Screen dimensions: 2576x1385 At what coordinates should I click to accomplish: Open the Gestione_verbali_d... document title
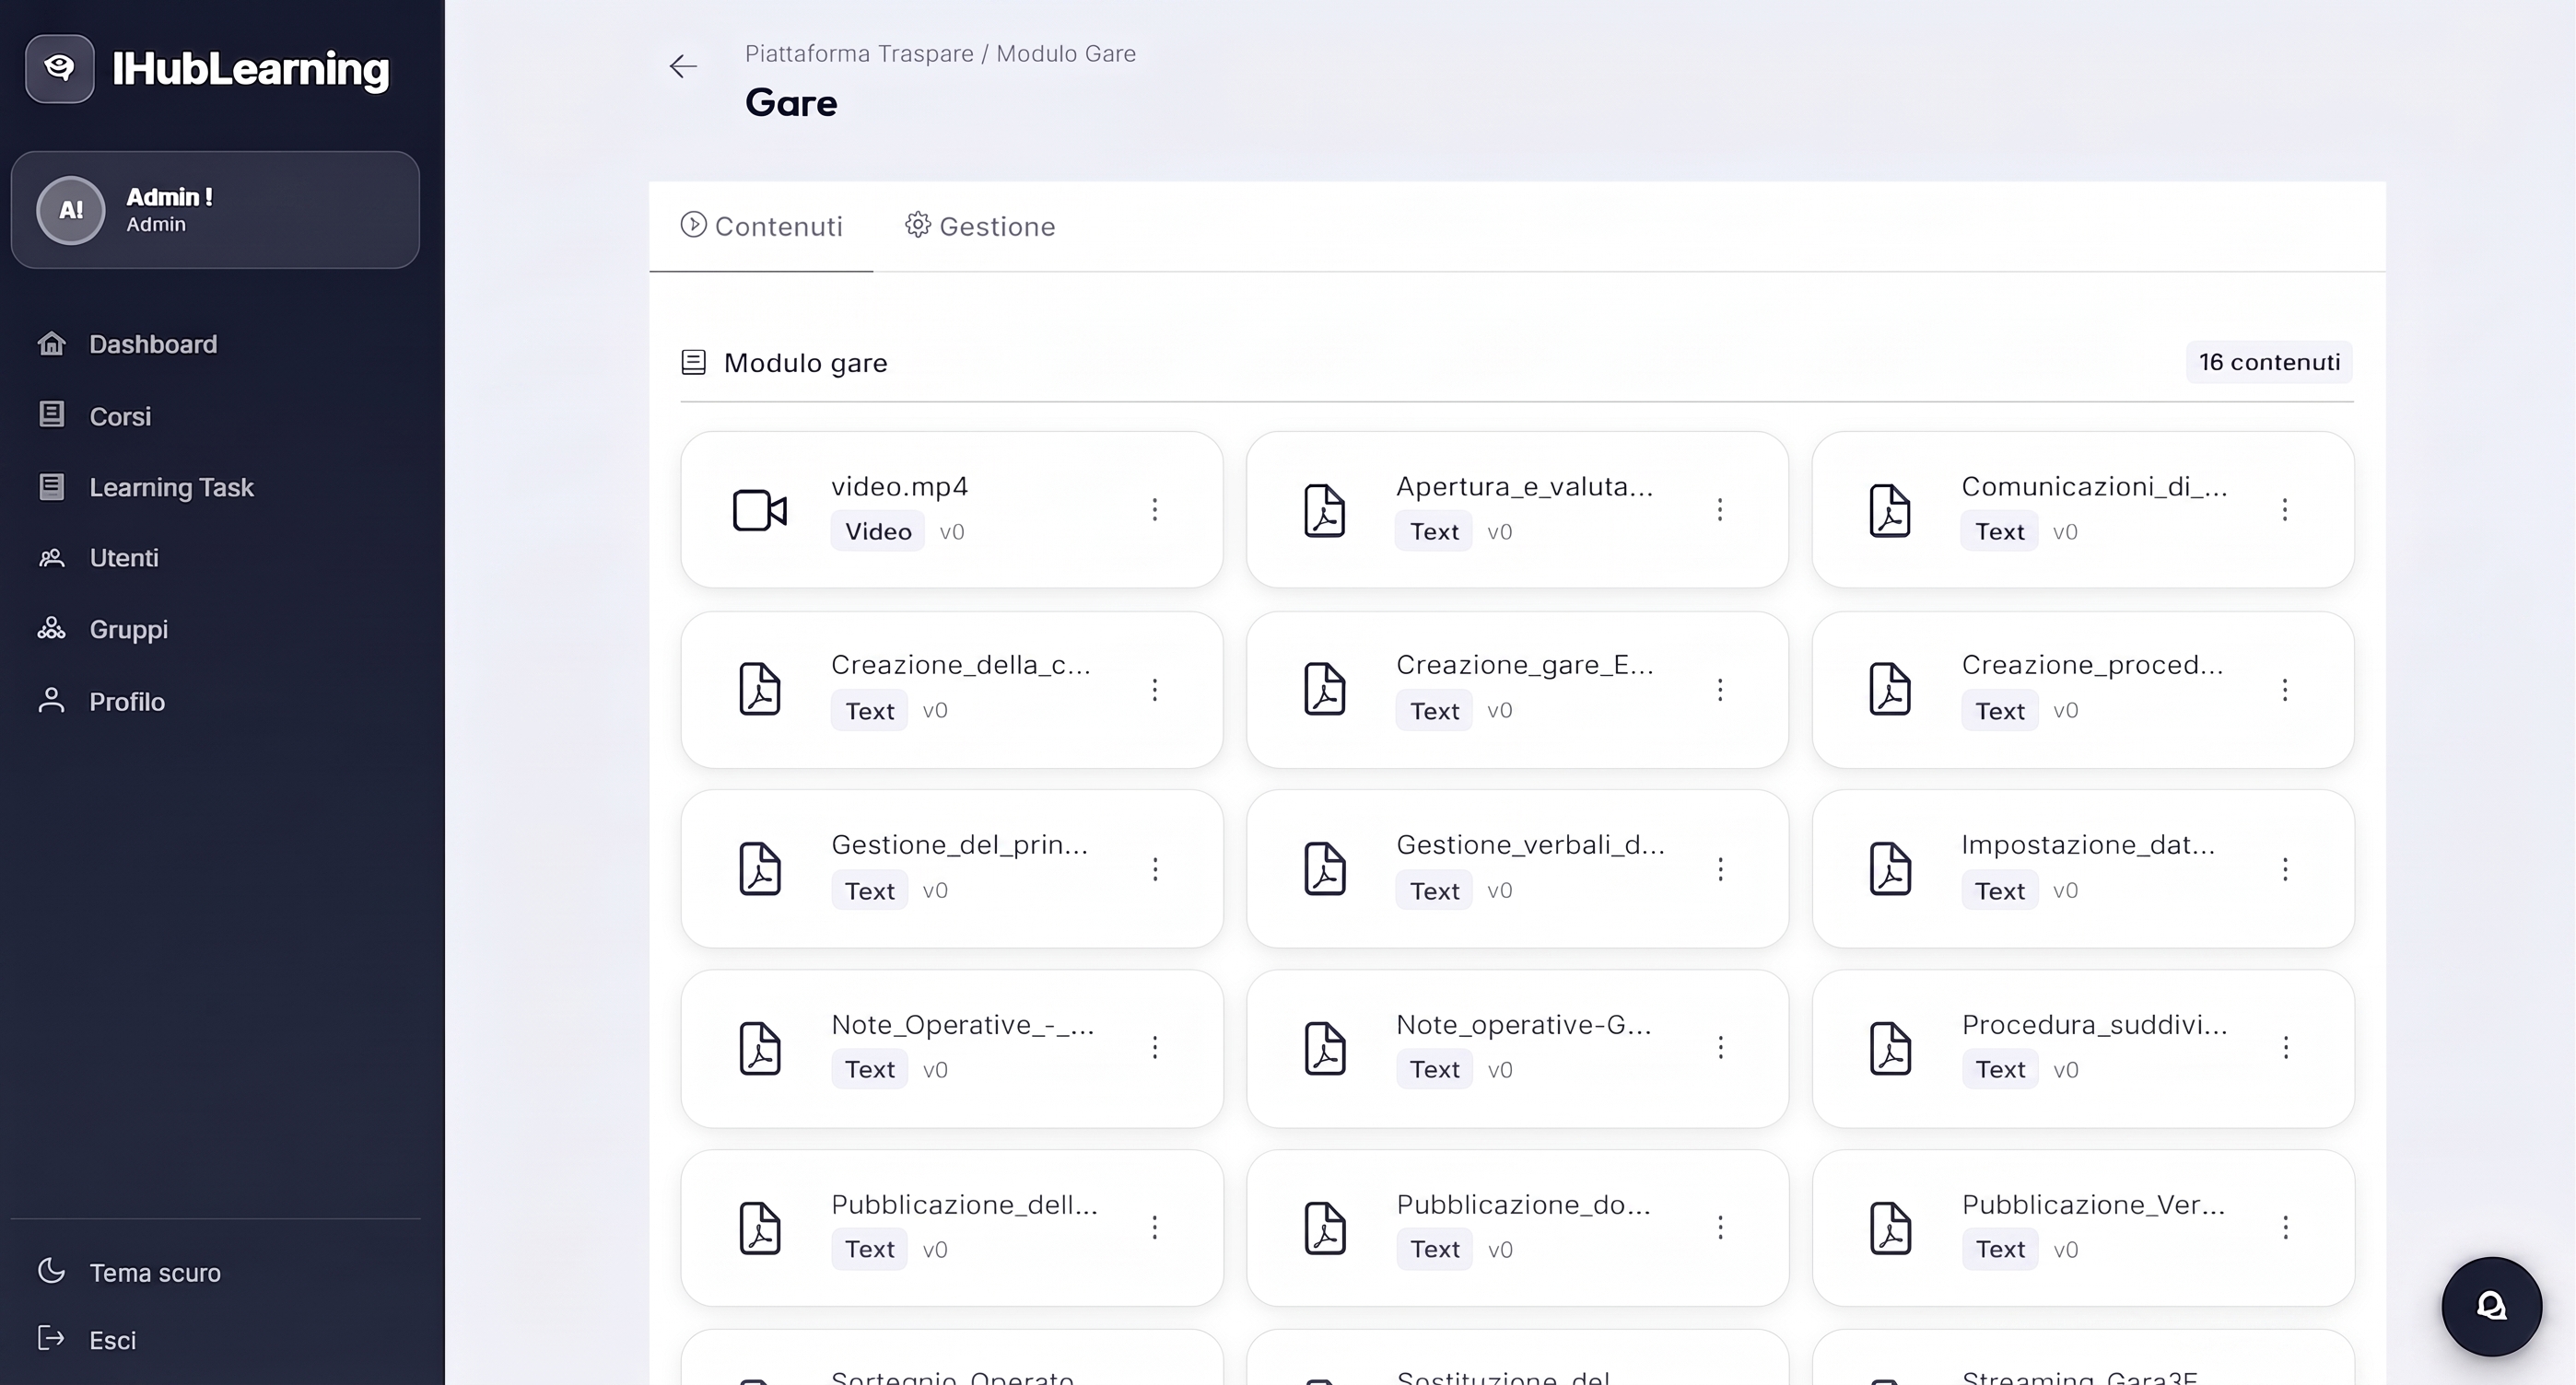[x=1530, y=845]
